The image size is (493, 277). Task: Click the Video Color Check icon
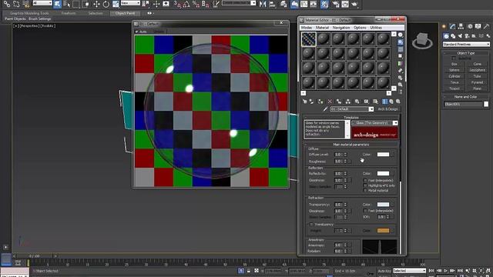401,63
